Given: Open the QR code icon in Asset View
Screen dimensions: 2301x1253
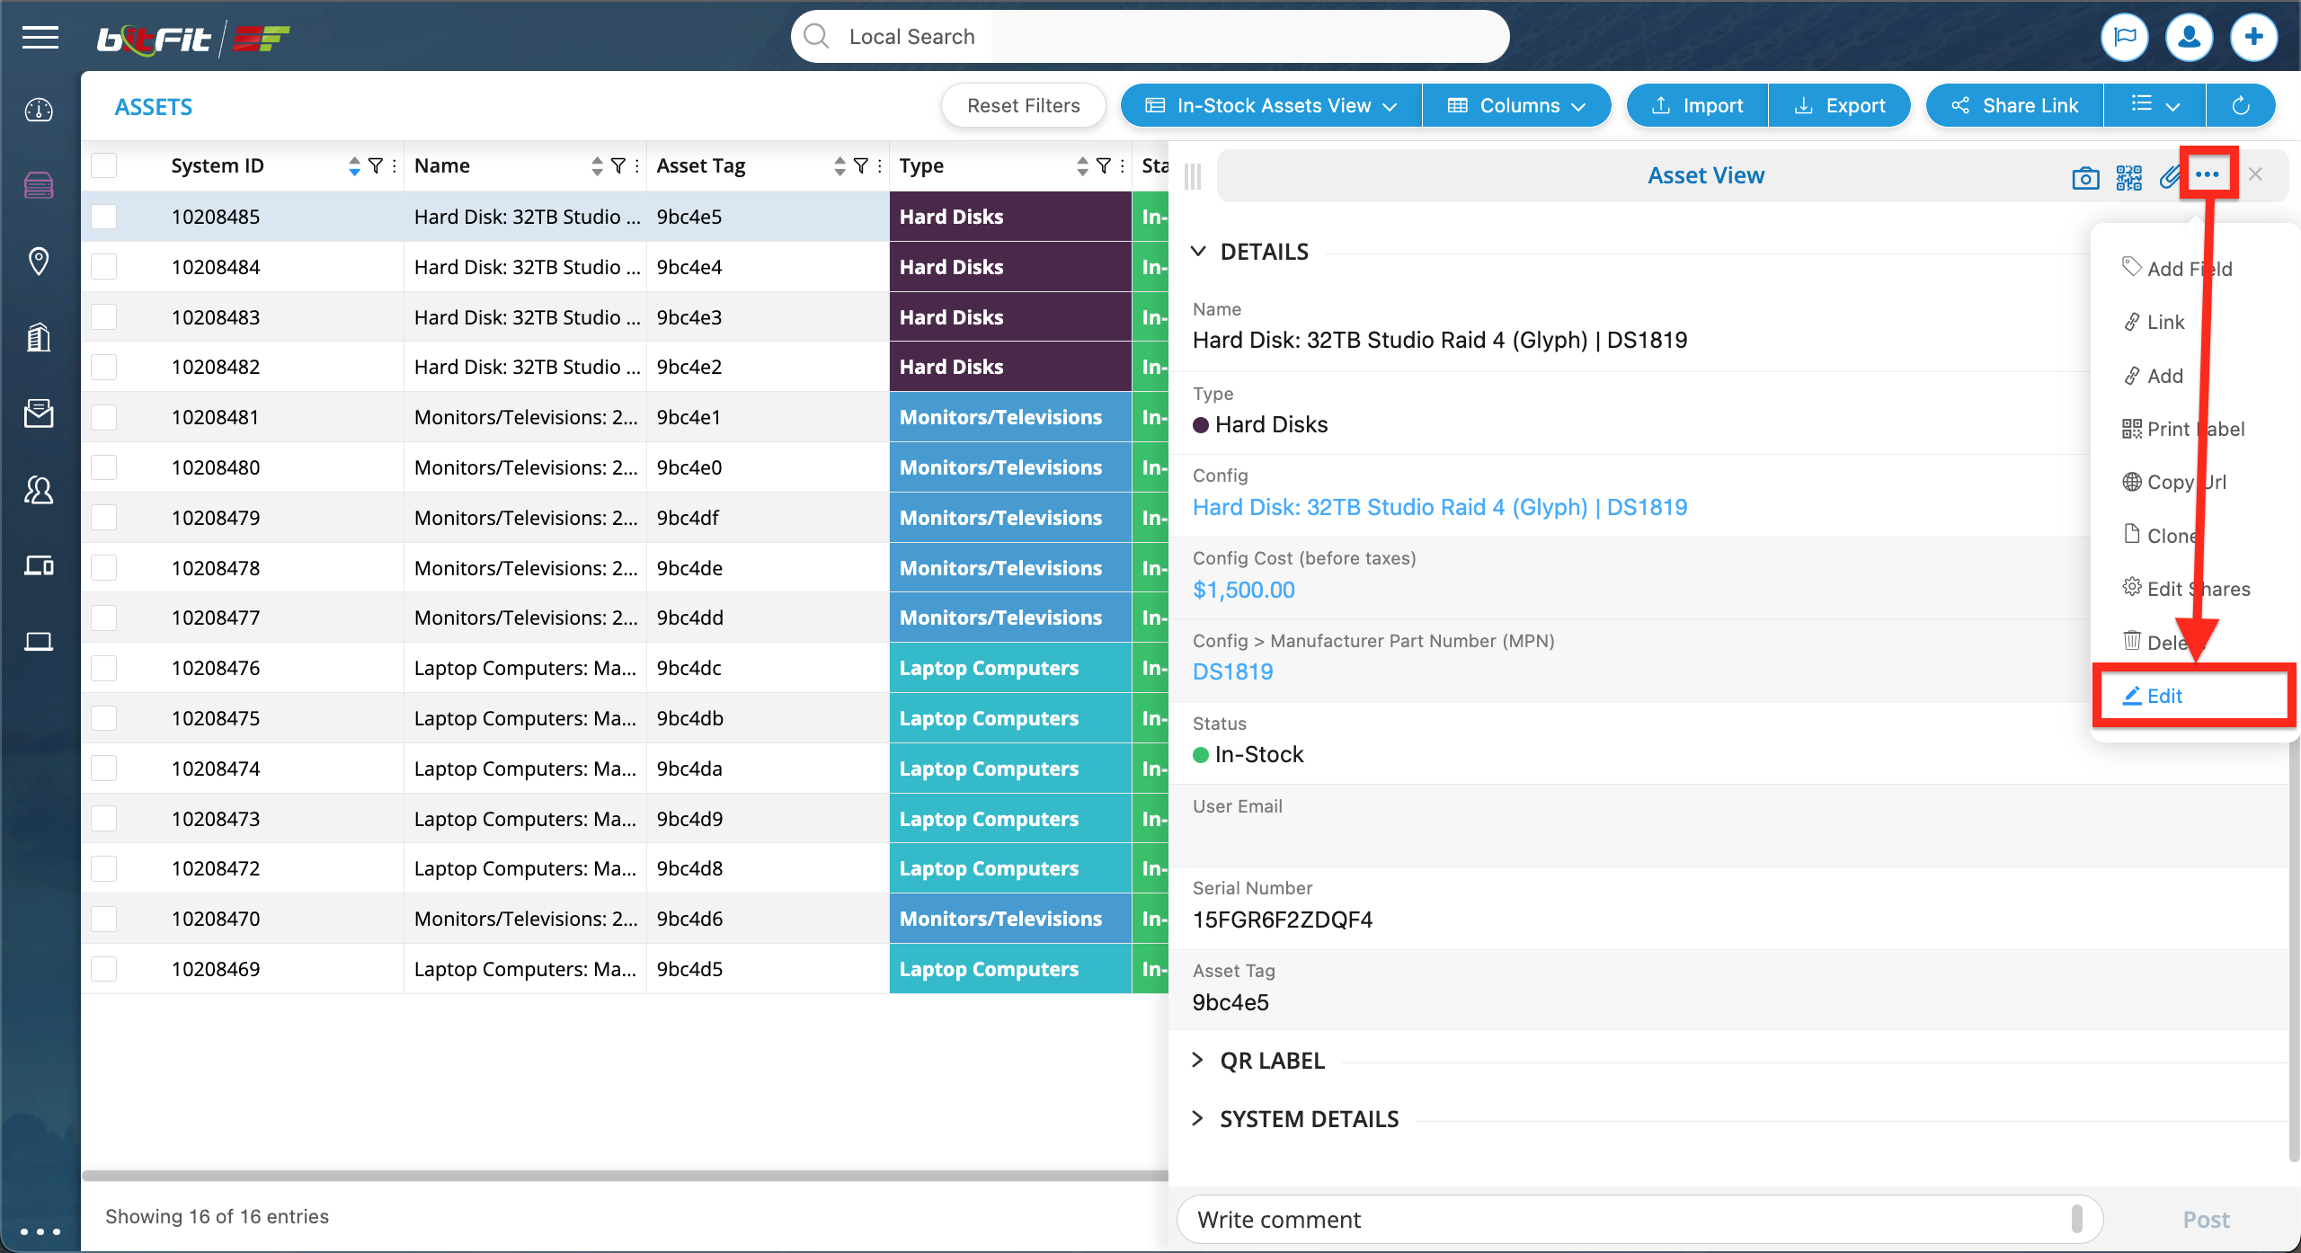Looking at the screenshot, I should click(2128, 177).
